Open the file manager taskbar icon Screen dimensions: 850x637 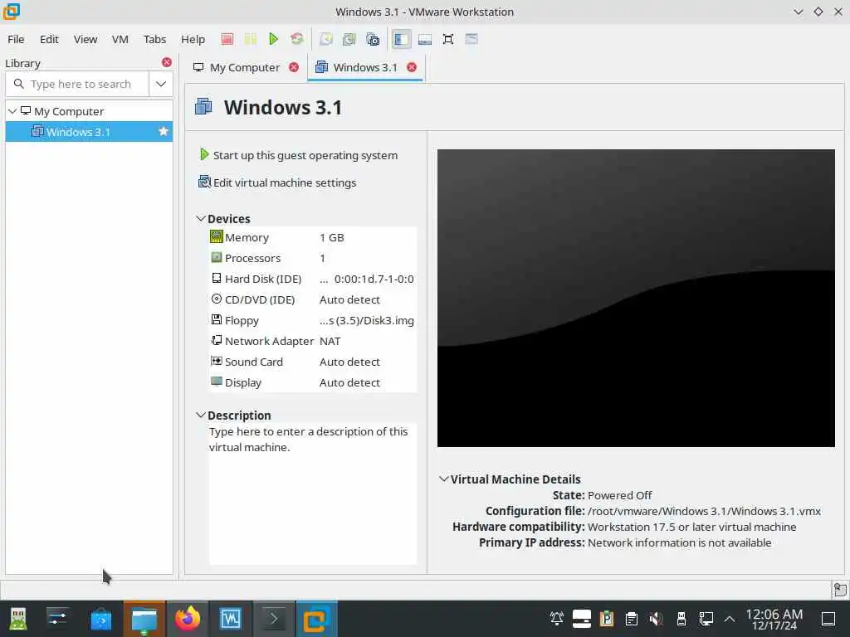tap(144, 619)
